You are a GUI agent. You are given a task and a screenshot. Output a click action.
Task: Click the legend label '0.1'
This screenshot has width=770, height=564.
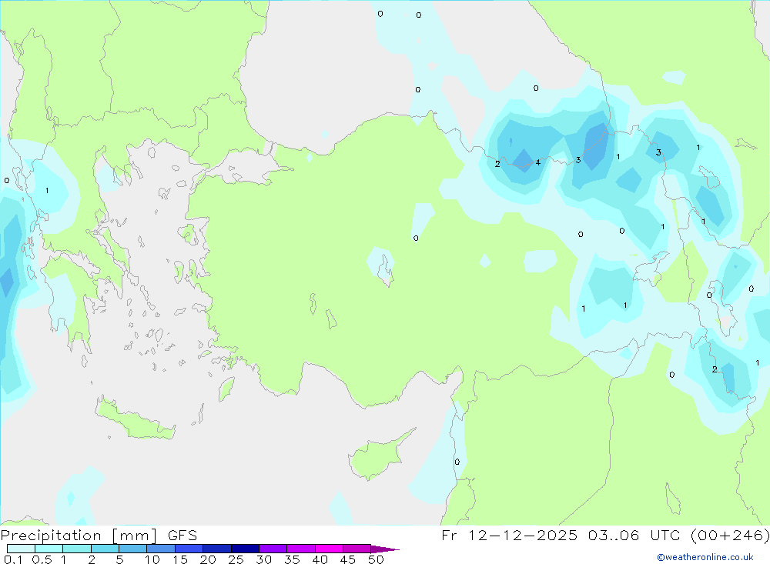(13, 559)
